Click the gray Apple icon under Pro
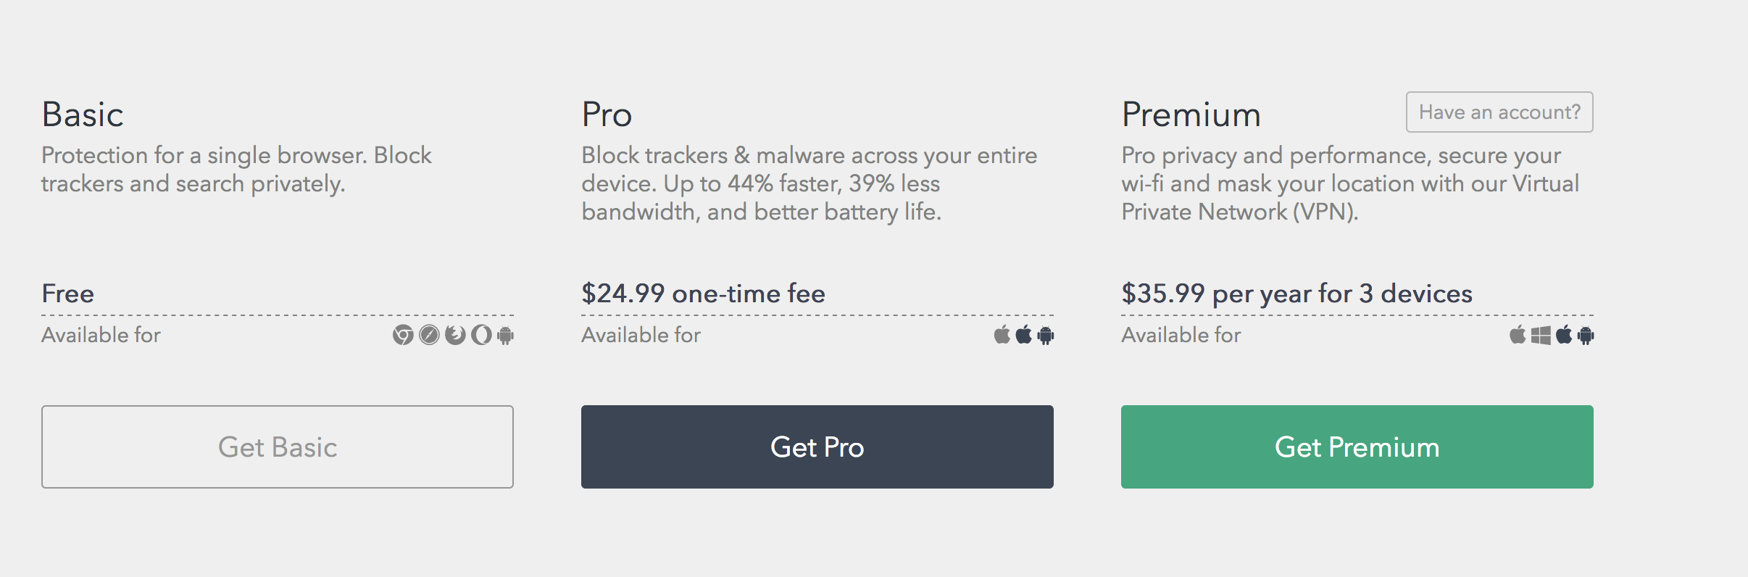1748x577 pixels. pos(1002,334)
